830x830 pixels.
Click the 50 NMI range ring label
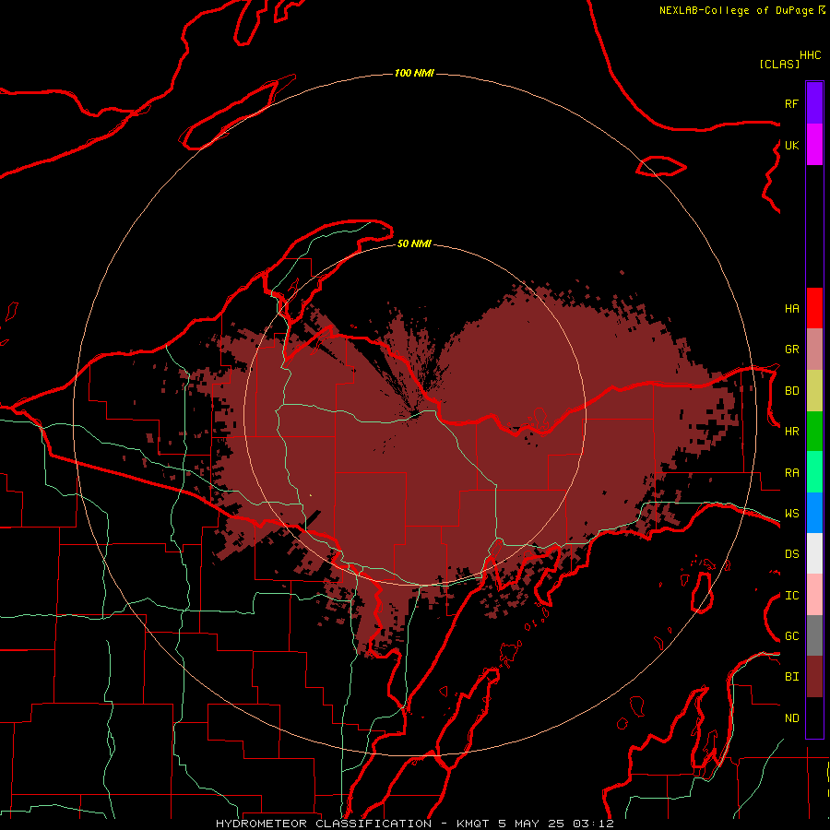[x=414, y=243]
